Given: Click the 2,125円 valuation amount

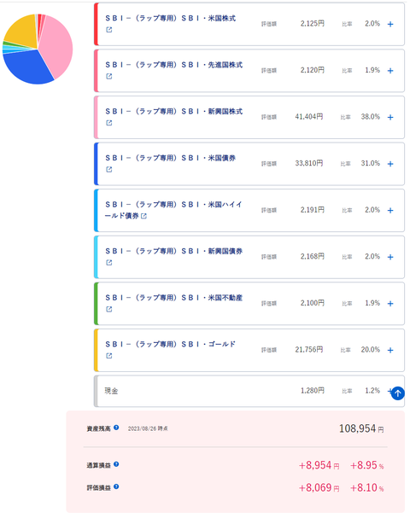Looking at the screenshot, I should point(312,23).
